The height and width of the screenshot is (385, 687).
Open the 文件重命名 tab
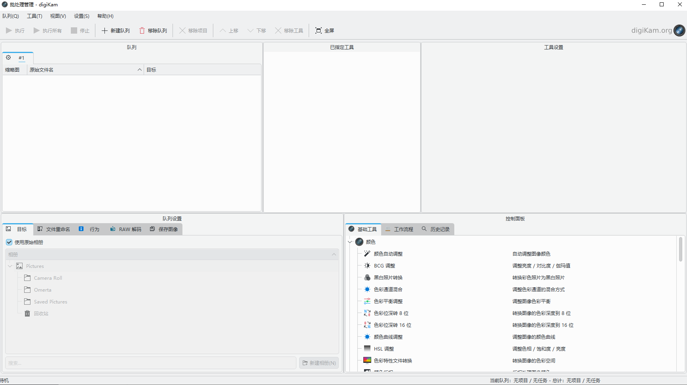click(54, 229)
